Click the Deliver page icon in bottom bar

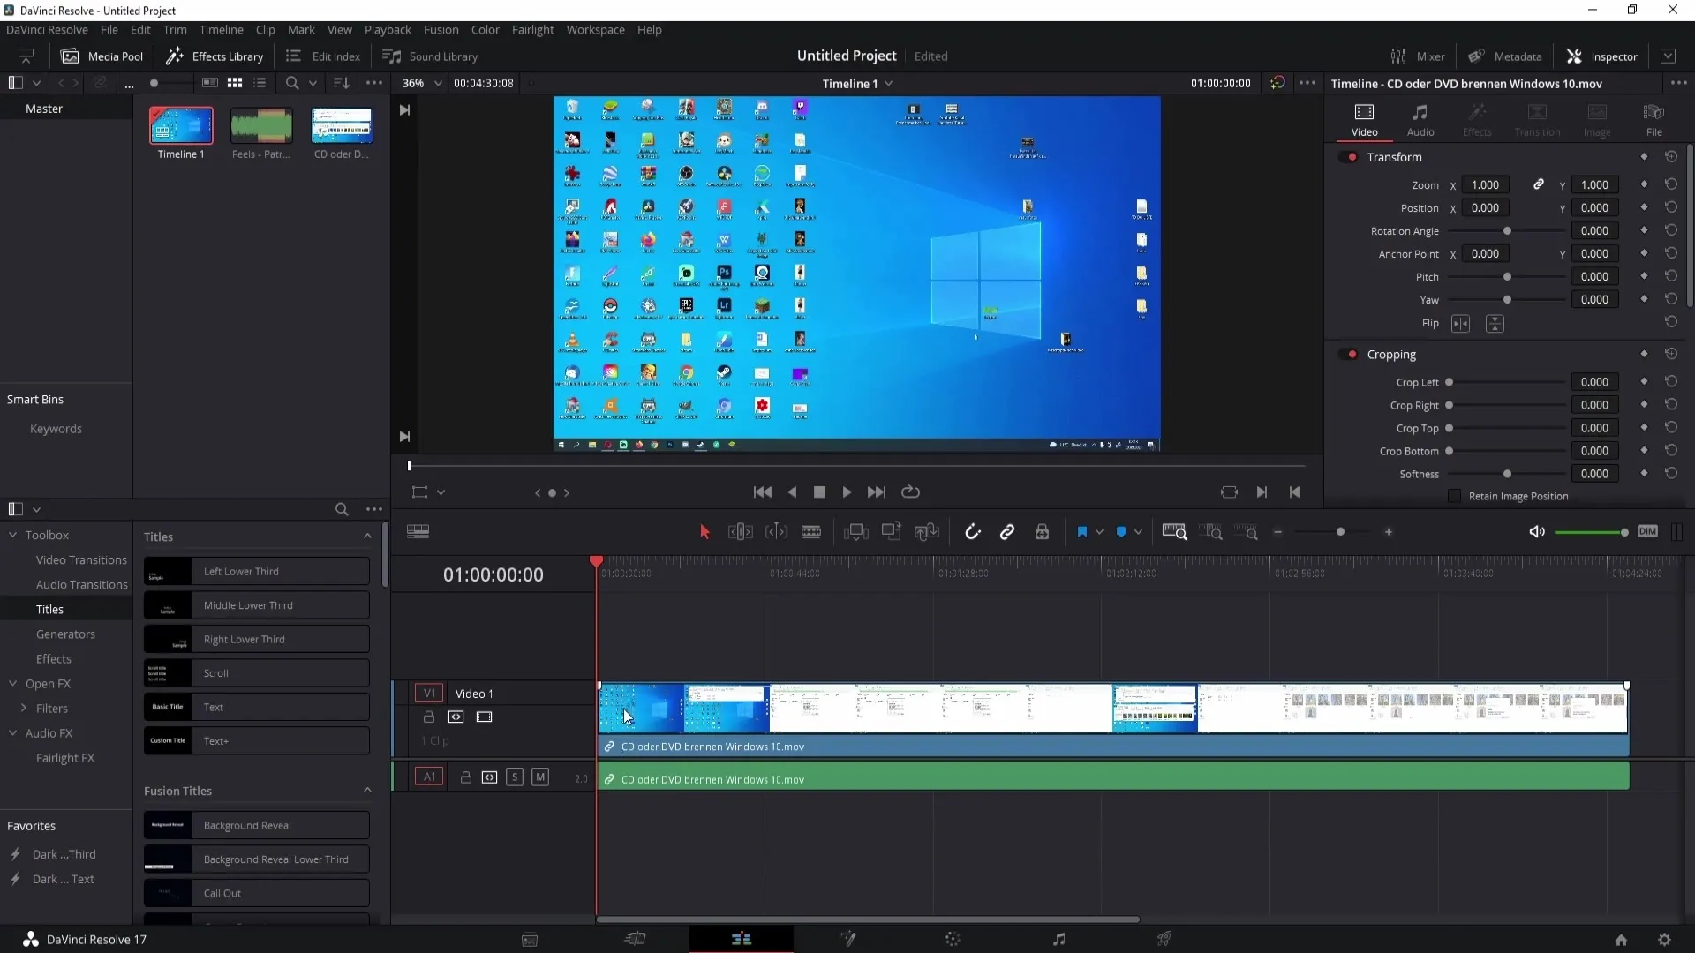point(1165,938)
